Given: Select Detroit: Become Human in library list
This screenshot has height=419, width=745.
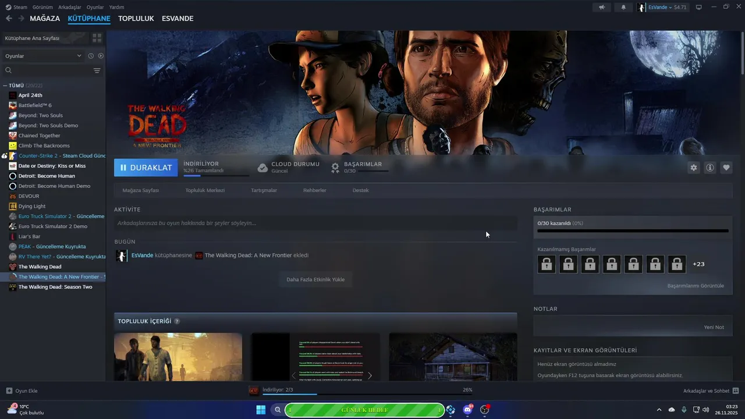Looking at the screenshot, I should click(47, 176).
